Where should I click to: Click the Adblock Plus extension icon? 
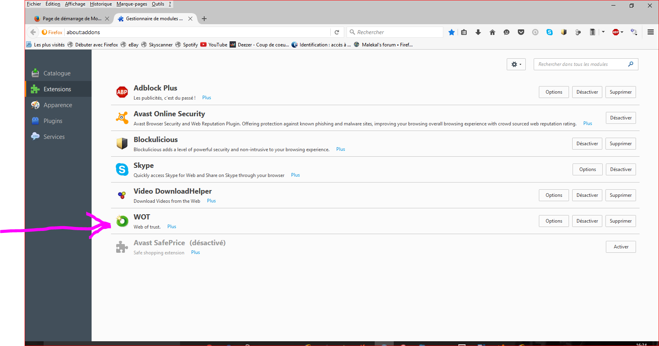[x=122, y=92]
